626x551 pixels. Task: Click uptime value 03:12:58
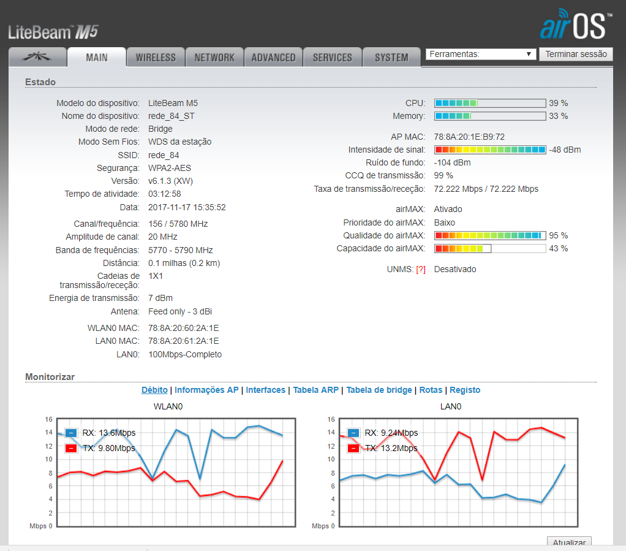click(165, 194)
